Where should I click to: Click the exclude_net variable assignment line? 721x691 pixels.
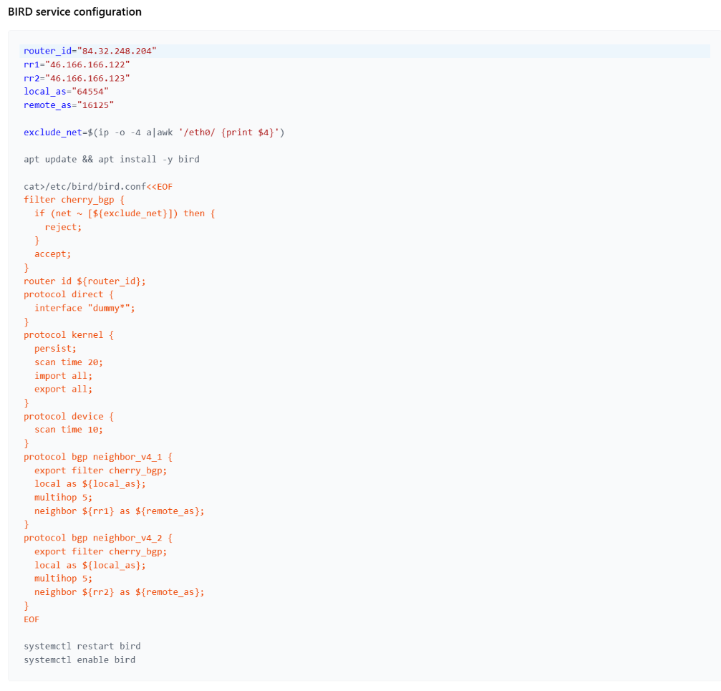tap(154, 132)
